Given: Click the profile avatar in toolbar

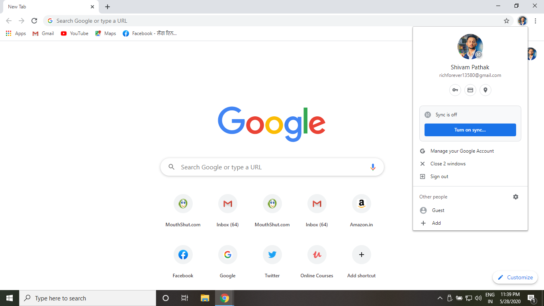Looking at the screenshot, I should coord(522,21).
